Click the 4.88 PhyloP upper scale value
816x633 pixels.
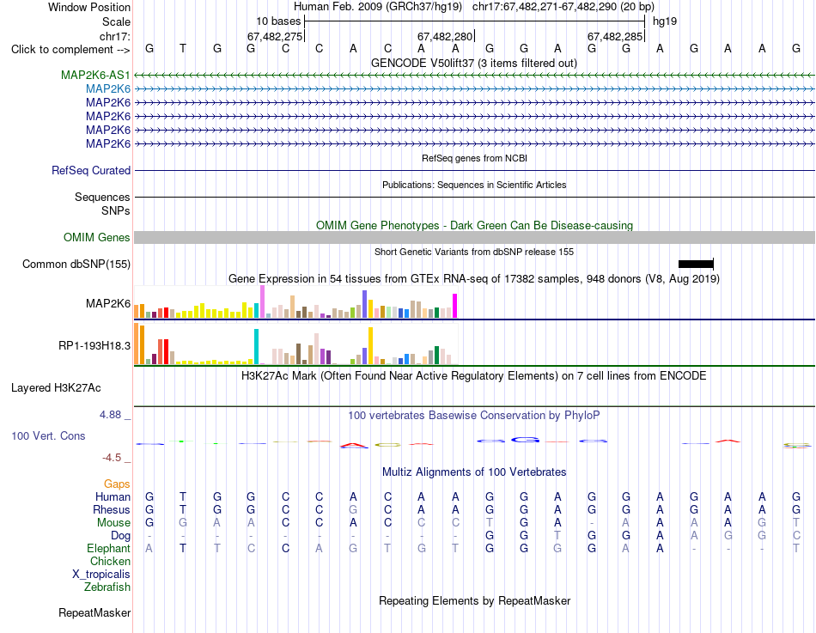[x=110, y=415]
